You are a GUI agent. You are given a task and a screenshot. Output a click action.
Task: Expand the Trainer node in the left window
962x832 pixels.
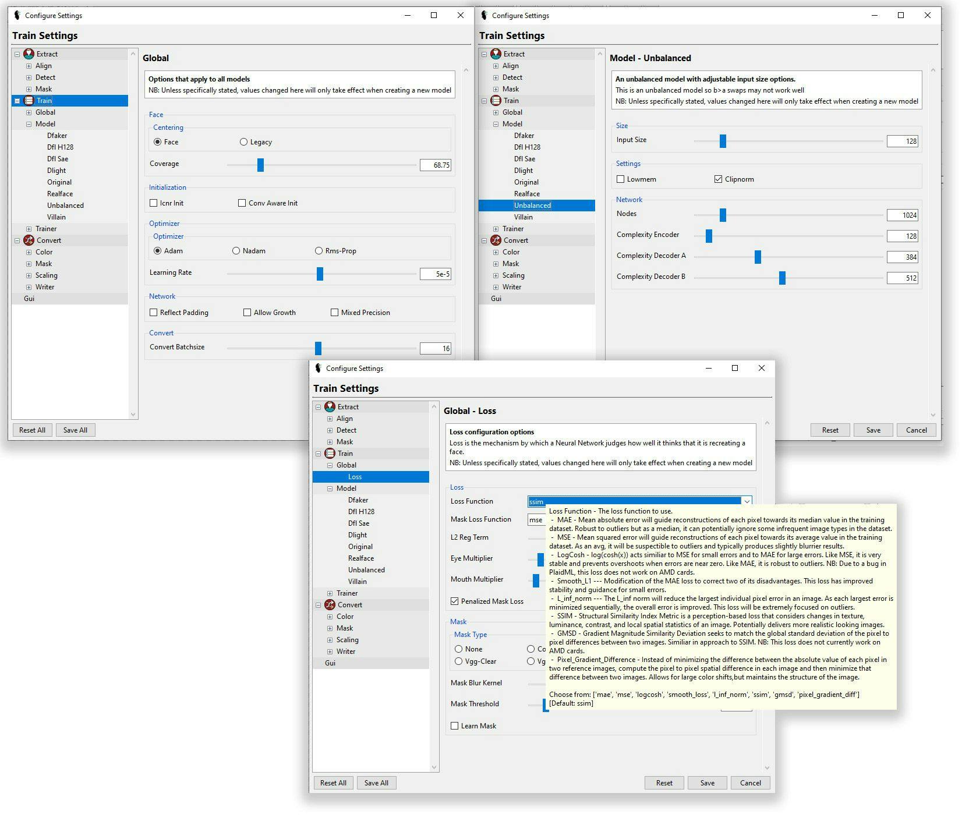29,229
